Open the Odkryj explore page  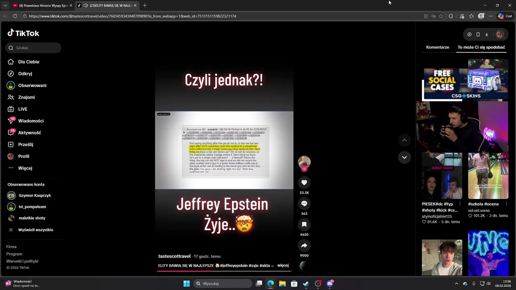(20, 74)
